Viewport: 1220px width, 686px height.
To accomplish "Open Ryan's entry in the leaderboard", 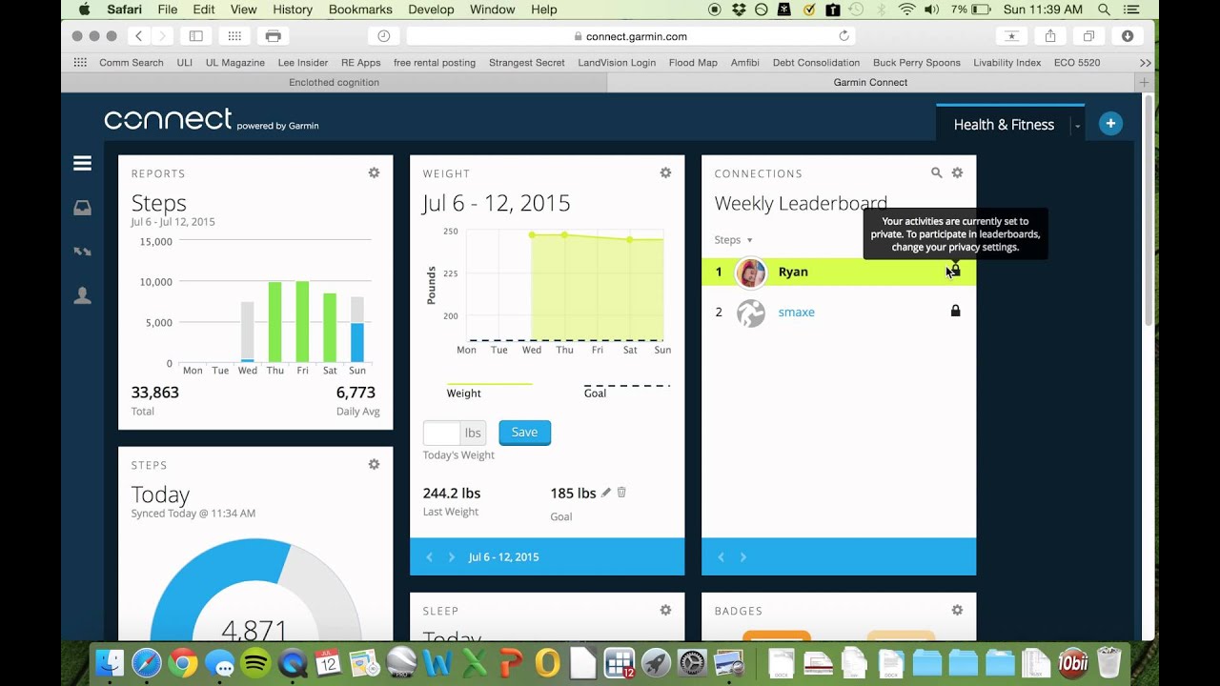I will (x=839, y=272).
